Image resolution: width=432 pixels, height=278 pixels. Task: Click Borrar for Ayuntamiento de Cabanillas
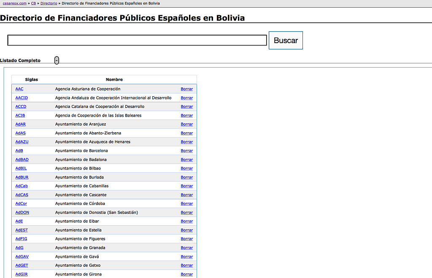187,186
